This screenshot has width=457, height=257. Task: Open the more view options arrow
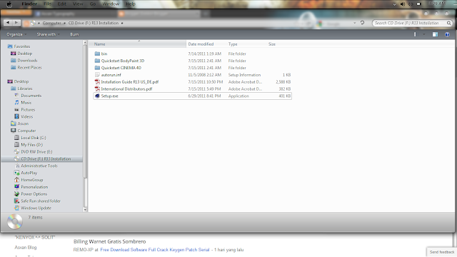[424, 34]
